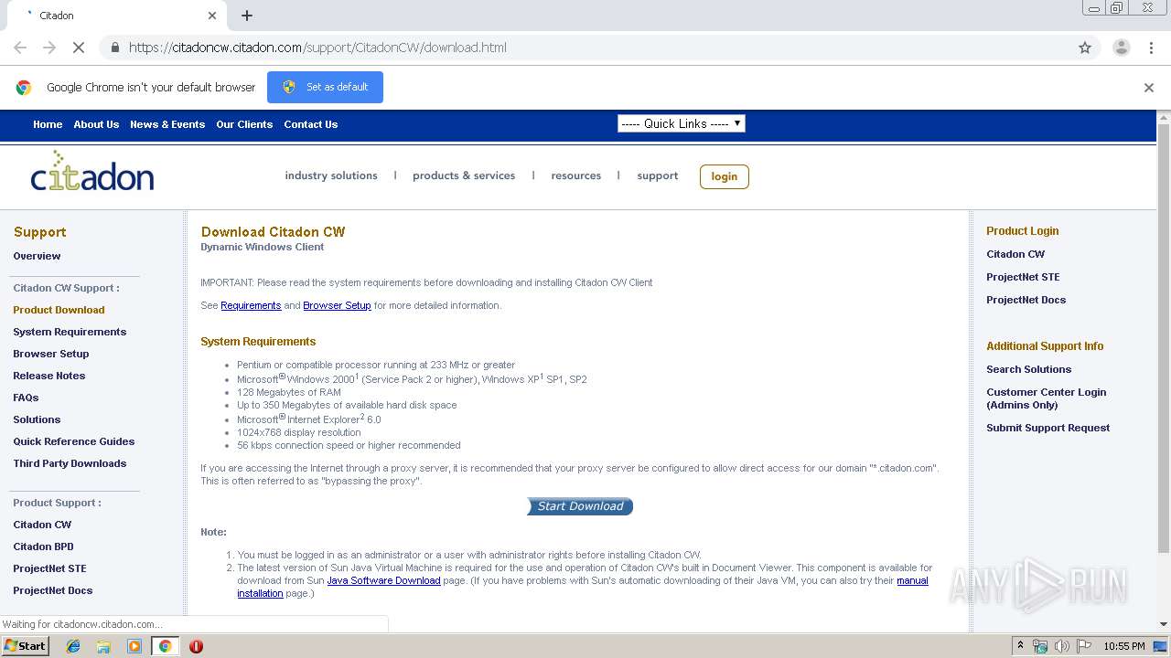Open Chrome three-dot menu
The height and width of the screenshot is (658, 1171).
[x=1151, y=48]
